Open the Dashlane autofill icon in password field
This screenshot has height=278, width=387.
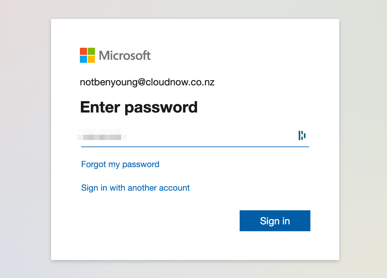(x=302, y=135)
